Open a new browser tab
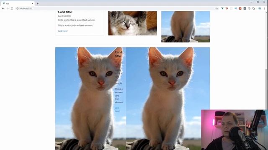268x150 pixels. point(38,3)
